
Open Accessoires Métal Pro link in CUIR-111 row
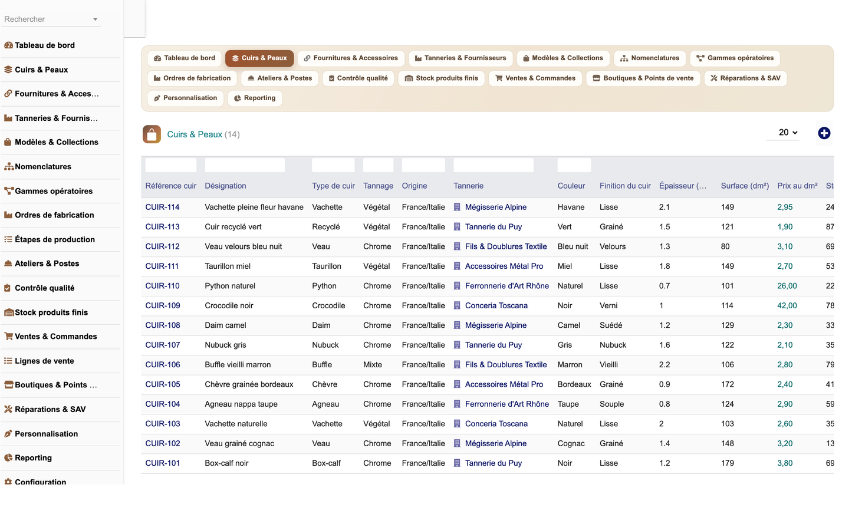click(x=504, y=266)
